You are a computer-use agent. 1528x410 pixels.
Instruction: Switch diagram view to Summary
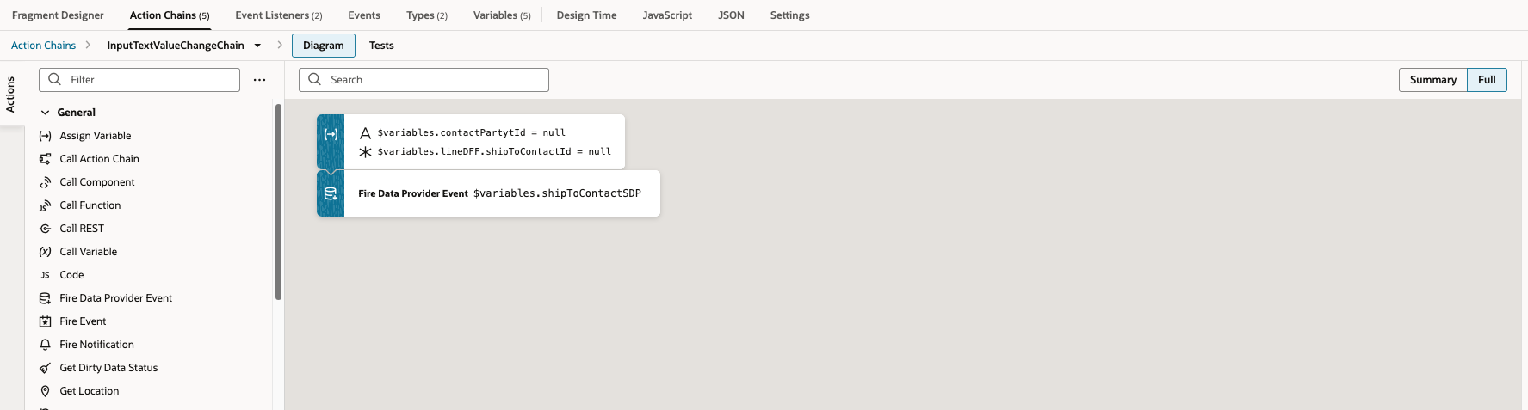[1432, 80]
